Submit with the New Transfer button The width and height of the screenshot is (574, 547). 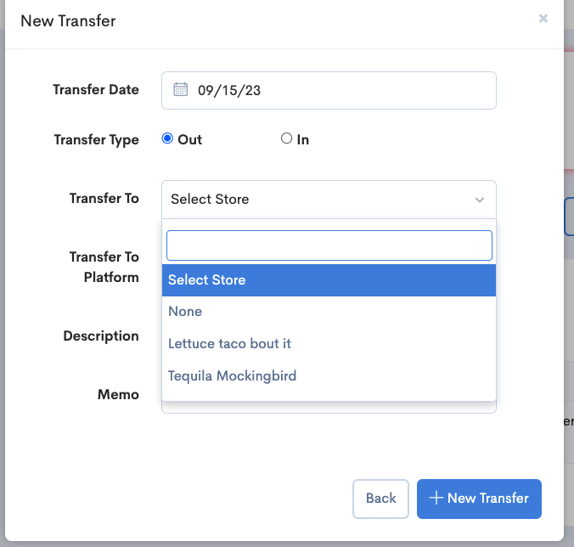click(479, 499)
